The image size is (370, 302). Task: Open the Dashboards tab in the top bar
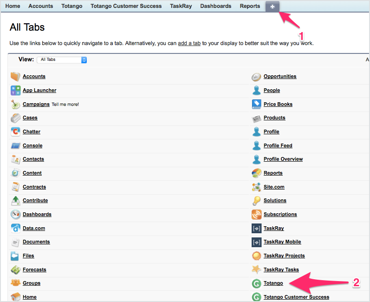point(216,6)
